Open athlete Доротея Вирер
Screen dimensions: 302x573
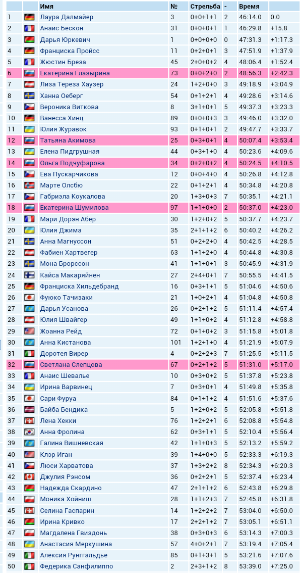tap(65, 354)
